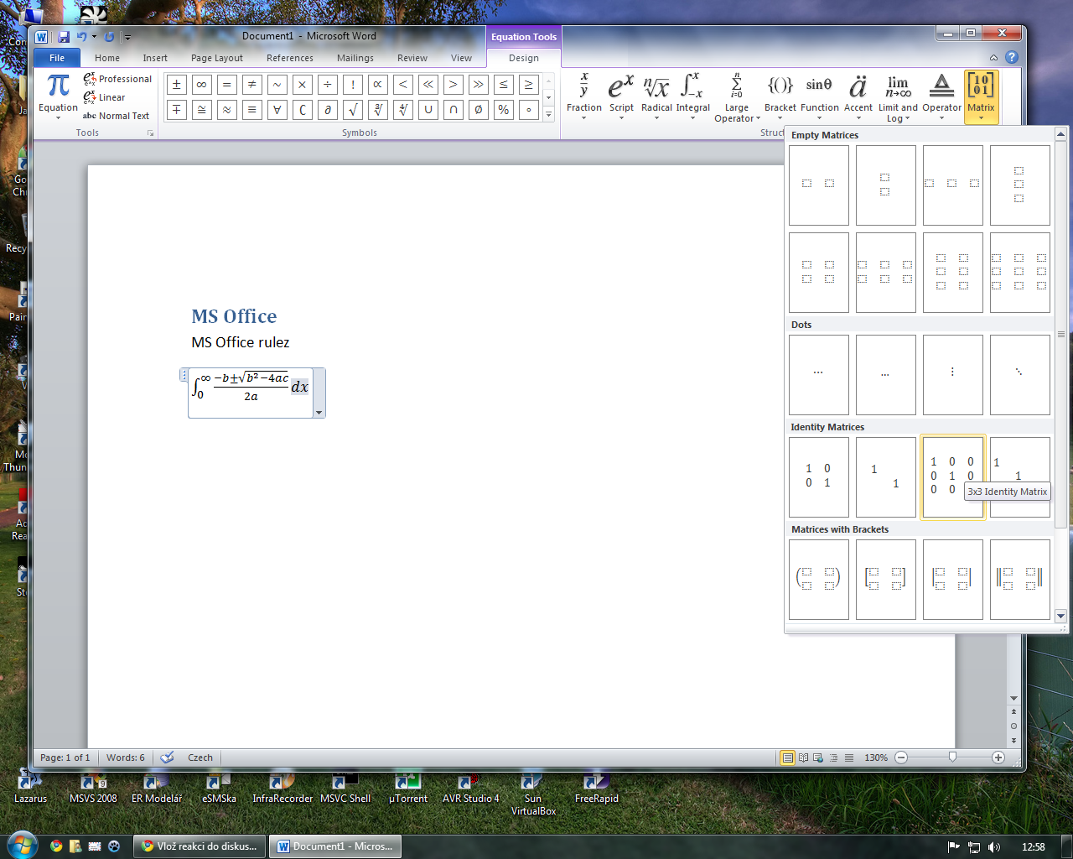Image resolution: width=1073 pixels, height=859 pixels.
Task: Switch to the Insert tab
Action: click(155, 58)
